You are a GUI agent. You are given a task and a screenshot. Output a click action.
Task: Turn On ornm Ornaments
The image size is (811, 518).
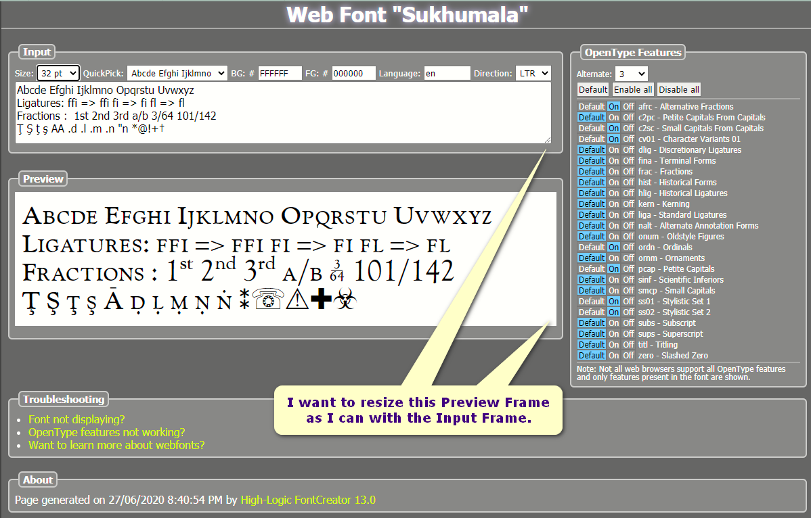pyautogui.click(x=614, y=258)
